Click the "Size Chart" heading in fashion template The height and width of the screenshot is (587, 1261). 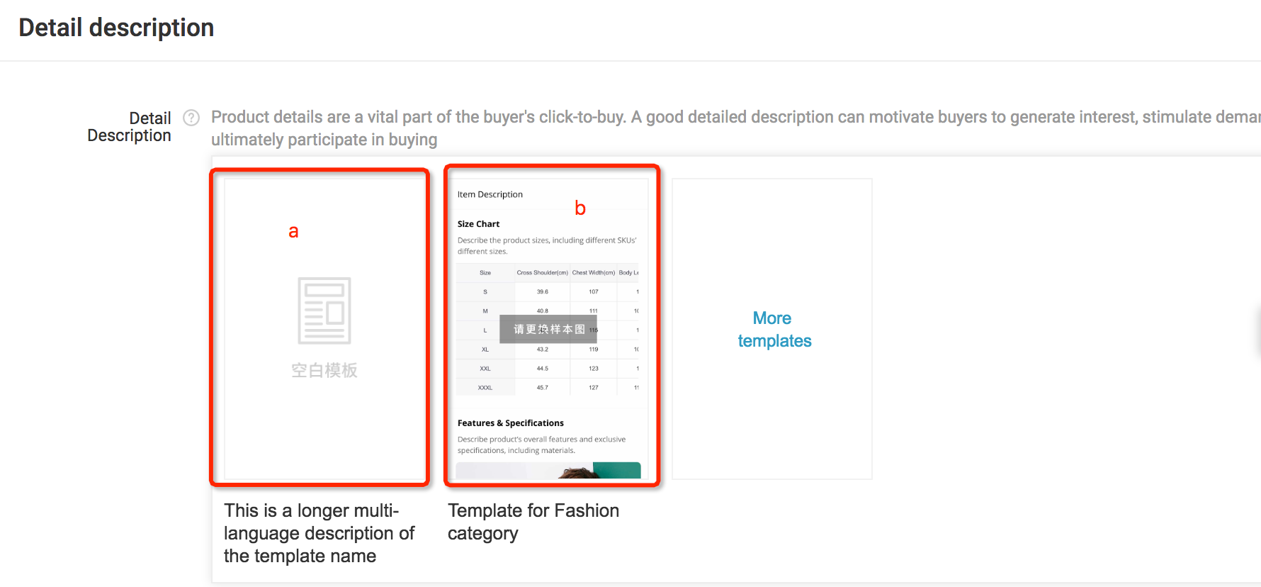click(478, 224)
